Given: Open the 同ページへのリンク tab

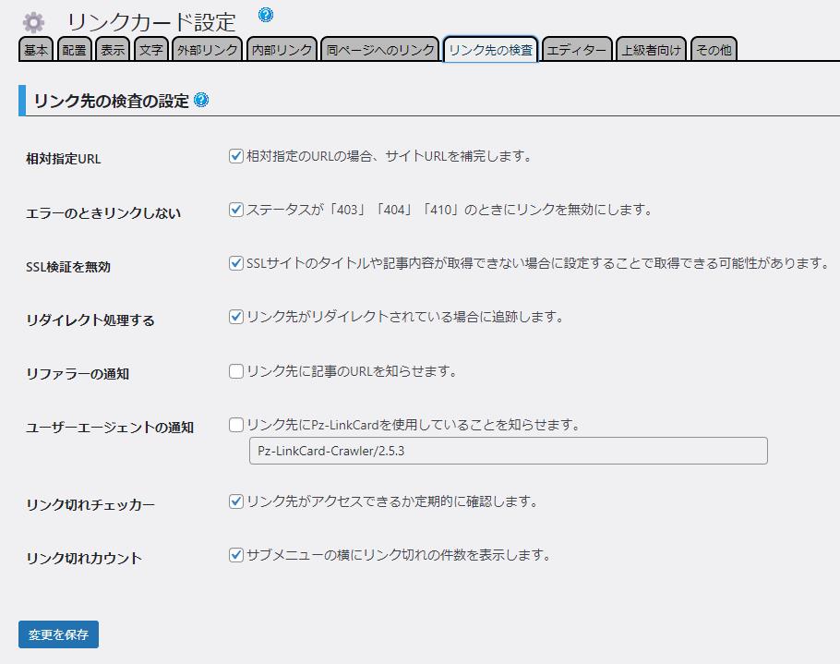Looking at the screenshot, I should point(380,50).
